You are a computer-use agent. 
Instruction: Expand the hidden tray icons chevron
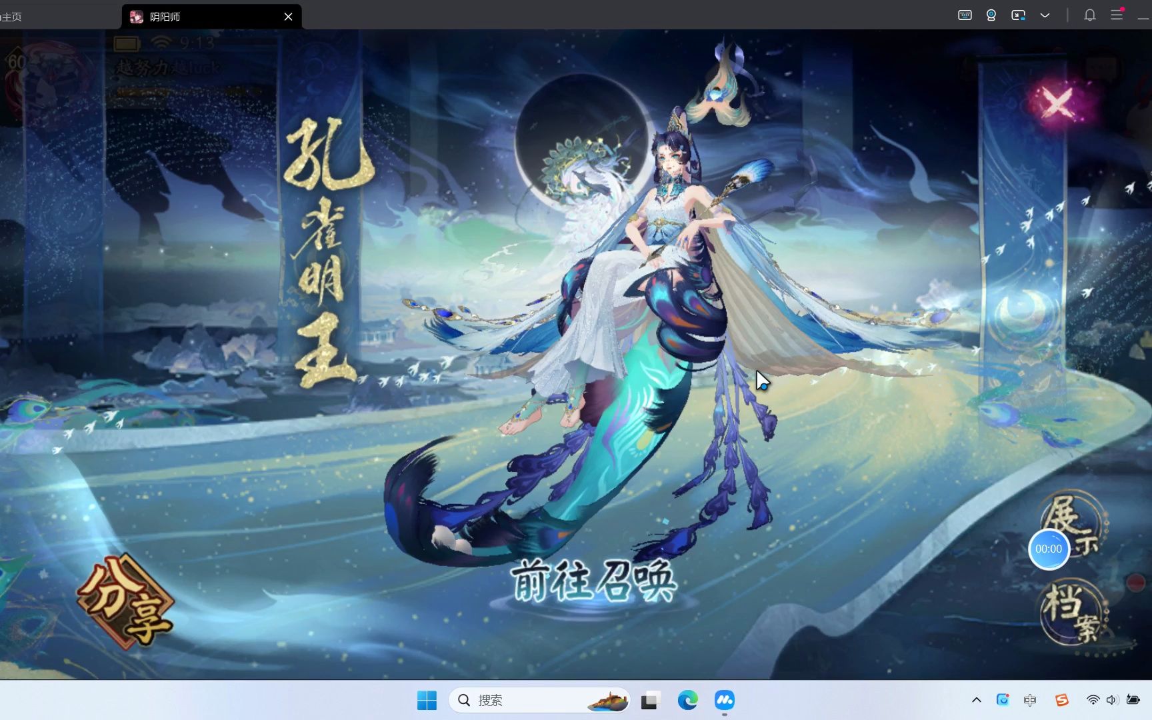point(976,700)
